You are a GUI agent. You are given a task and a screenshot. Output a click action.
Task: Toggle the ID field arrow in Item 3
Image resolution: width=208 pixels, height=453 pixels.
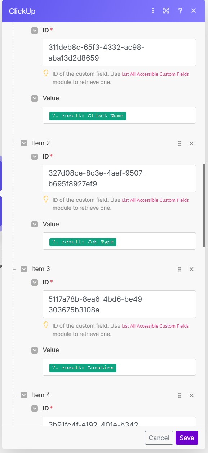35,282
